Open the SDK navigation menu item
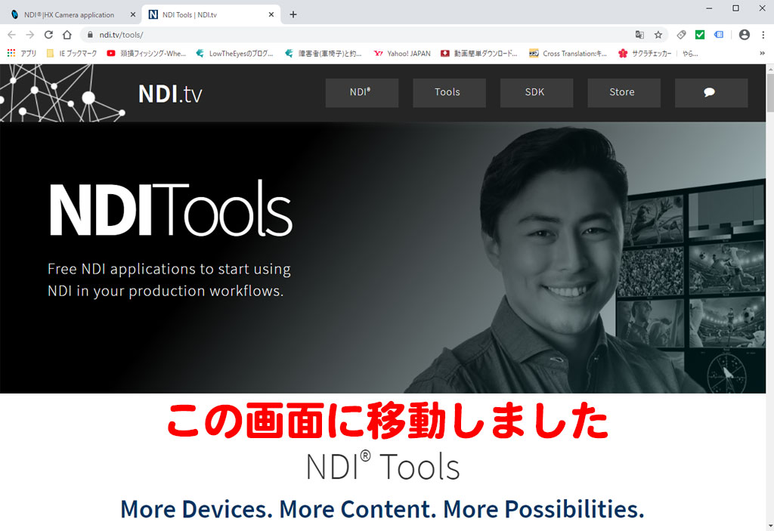774x531 pixels. [535, 92]
